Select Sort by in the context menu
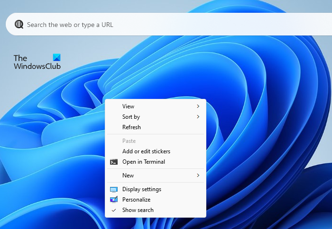Screen dimensions: 332x229 (156, 116)
